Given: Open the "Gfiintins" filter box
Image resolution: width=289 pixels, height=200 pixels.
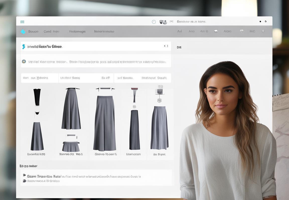Looking at the screenshot, I should pos(40,78).
